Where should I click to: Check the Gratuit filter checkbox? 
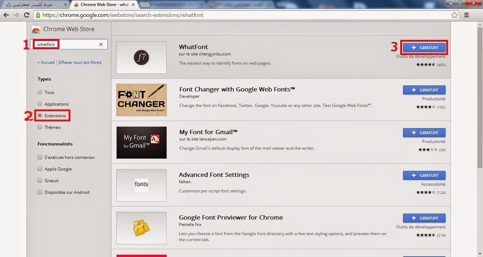(x=40, y=180)
